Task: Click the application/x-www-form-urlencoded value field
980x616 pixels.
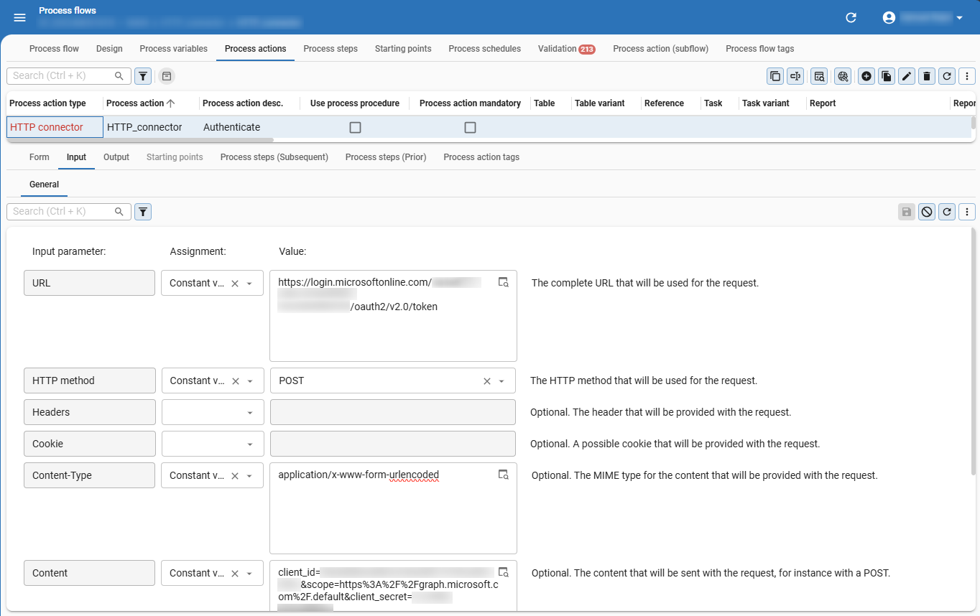Action: pyautogui.click(x=393, y=508)
